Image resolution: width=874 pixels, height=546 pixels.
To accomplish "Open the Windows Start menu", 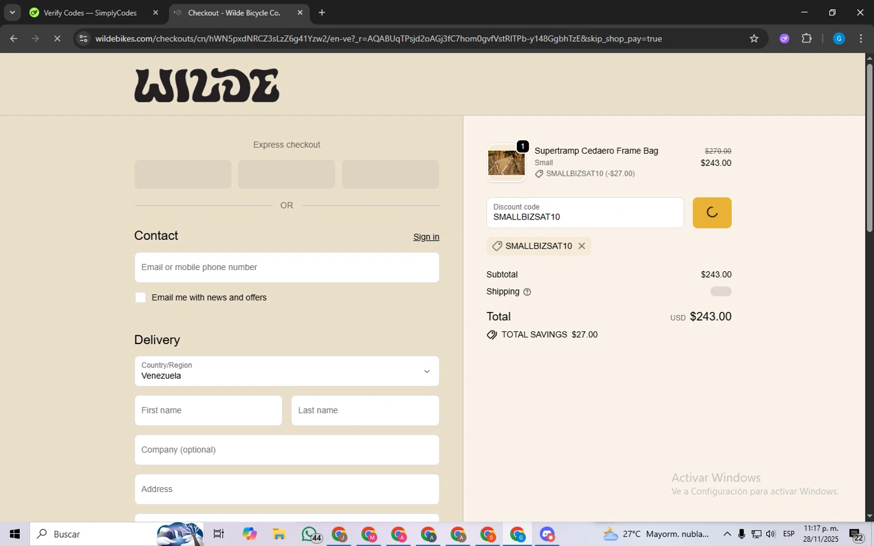I will (x=15, y=534).
